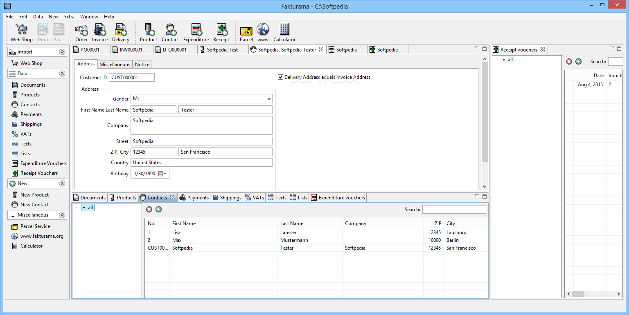Image resolution: width=629 pixels, height=315 pixels.
Task: Open Contacts in the Data sidebar
Action: [x=25, y=105]
